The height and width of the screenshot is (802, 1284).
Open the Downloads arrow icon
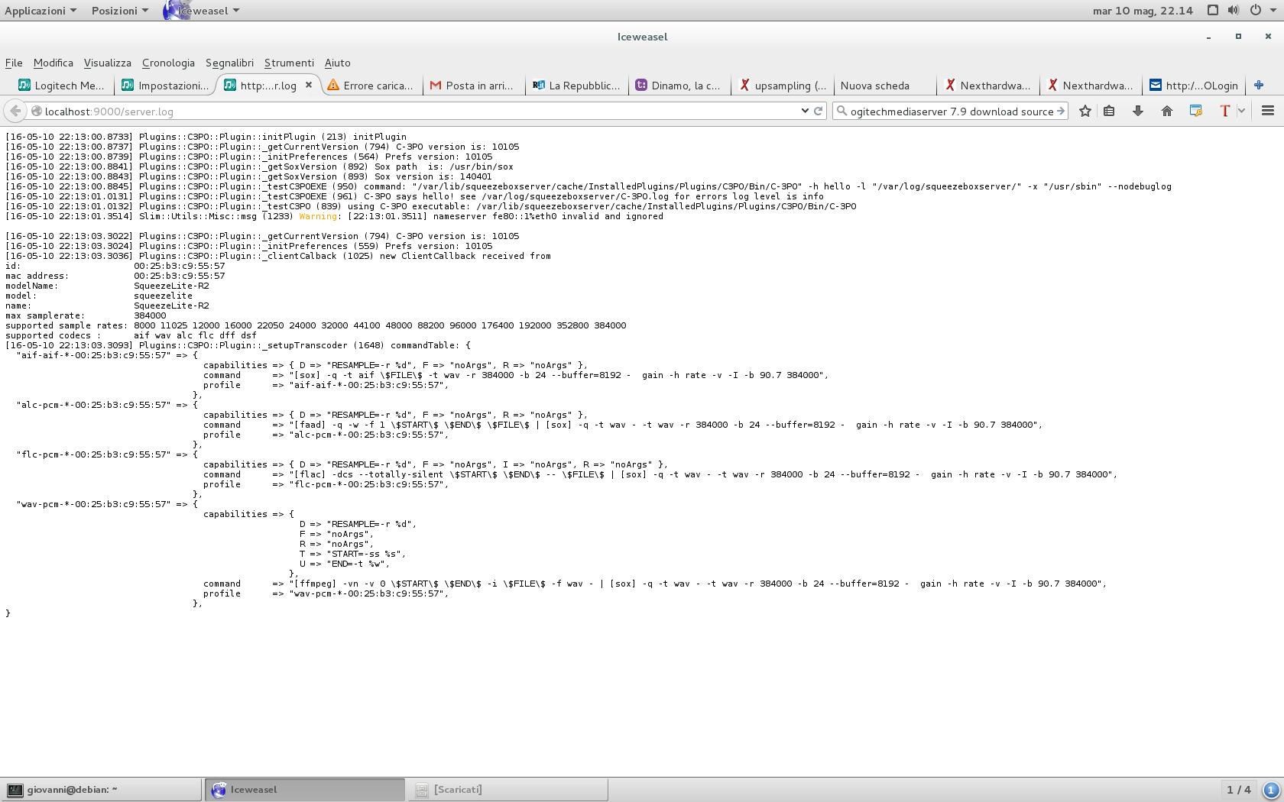click(1137, 111)
